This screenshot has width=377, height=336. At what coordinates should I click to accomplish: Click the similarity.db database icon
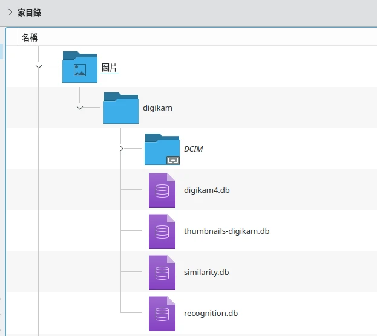(162, 273)
